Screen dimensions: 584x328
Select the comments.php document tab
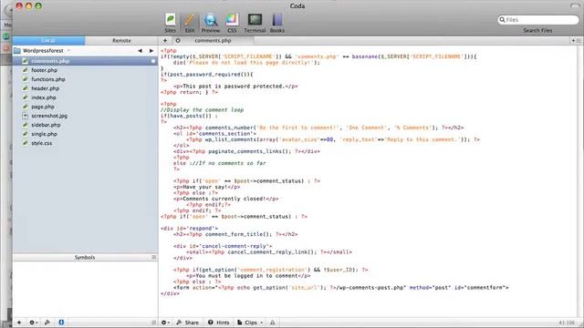213,40
